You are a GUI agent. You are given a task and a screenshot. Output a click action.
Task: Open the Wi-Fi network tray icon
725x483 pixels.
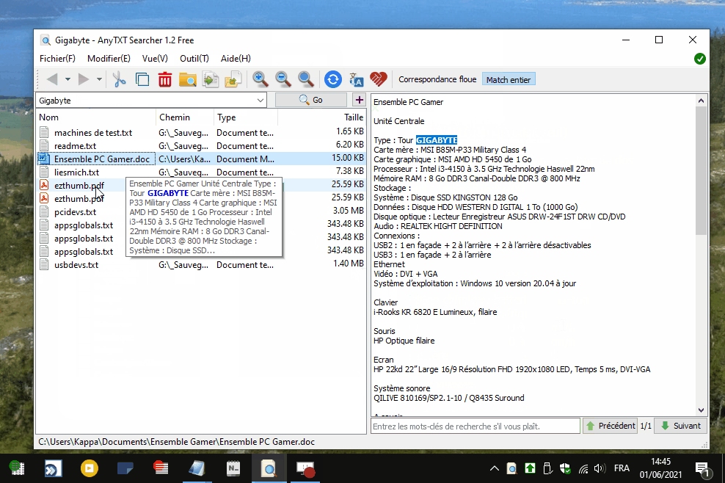point(583,469)
